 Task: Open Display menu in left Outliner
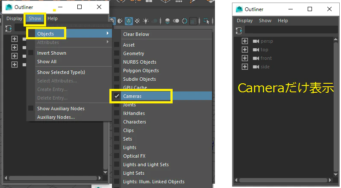(x=14, y=18)
